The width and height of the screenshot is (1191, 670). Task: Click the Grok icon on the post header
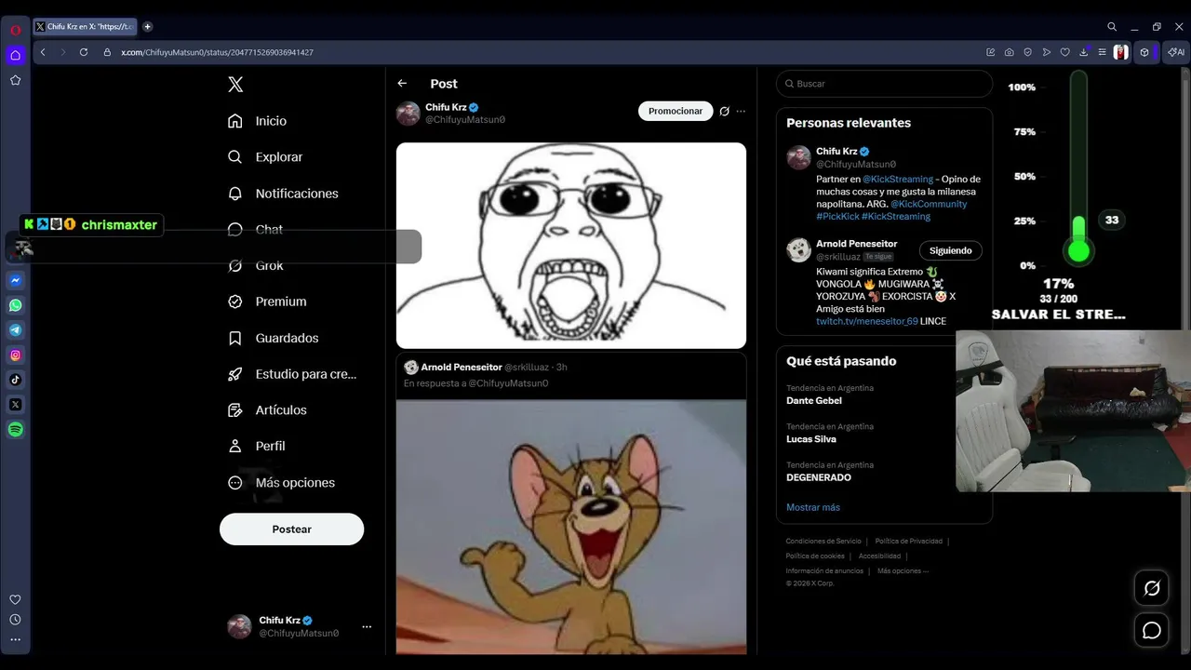(x=724, y=112)
